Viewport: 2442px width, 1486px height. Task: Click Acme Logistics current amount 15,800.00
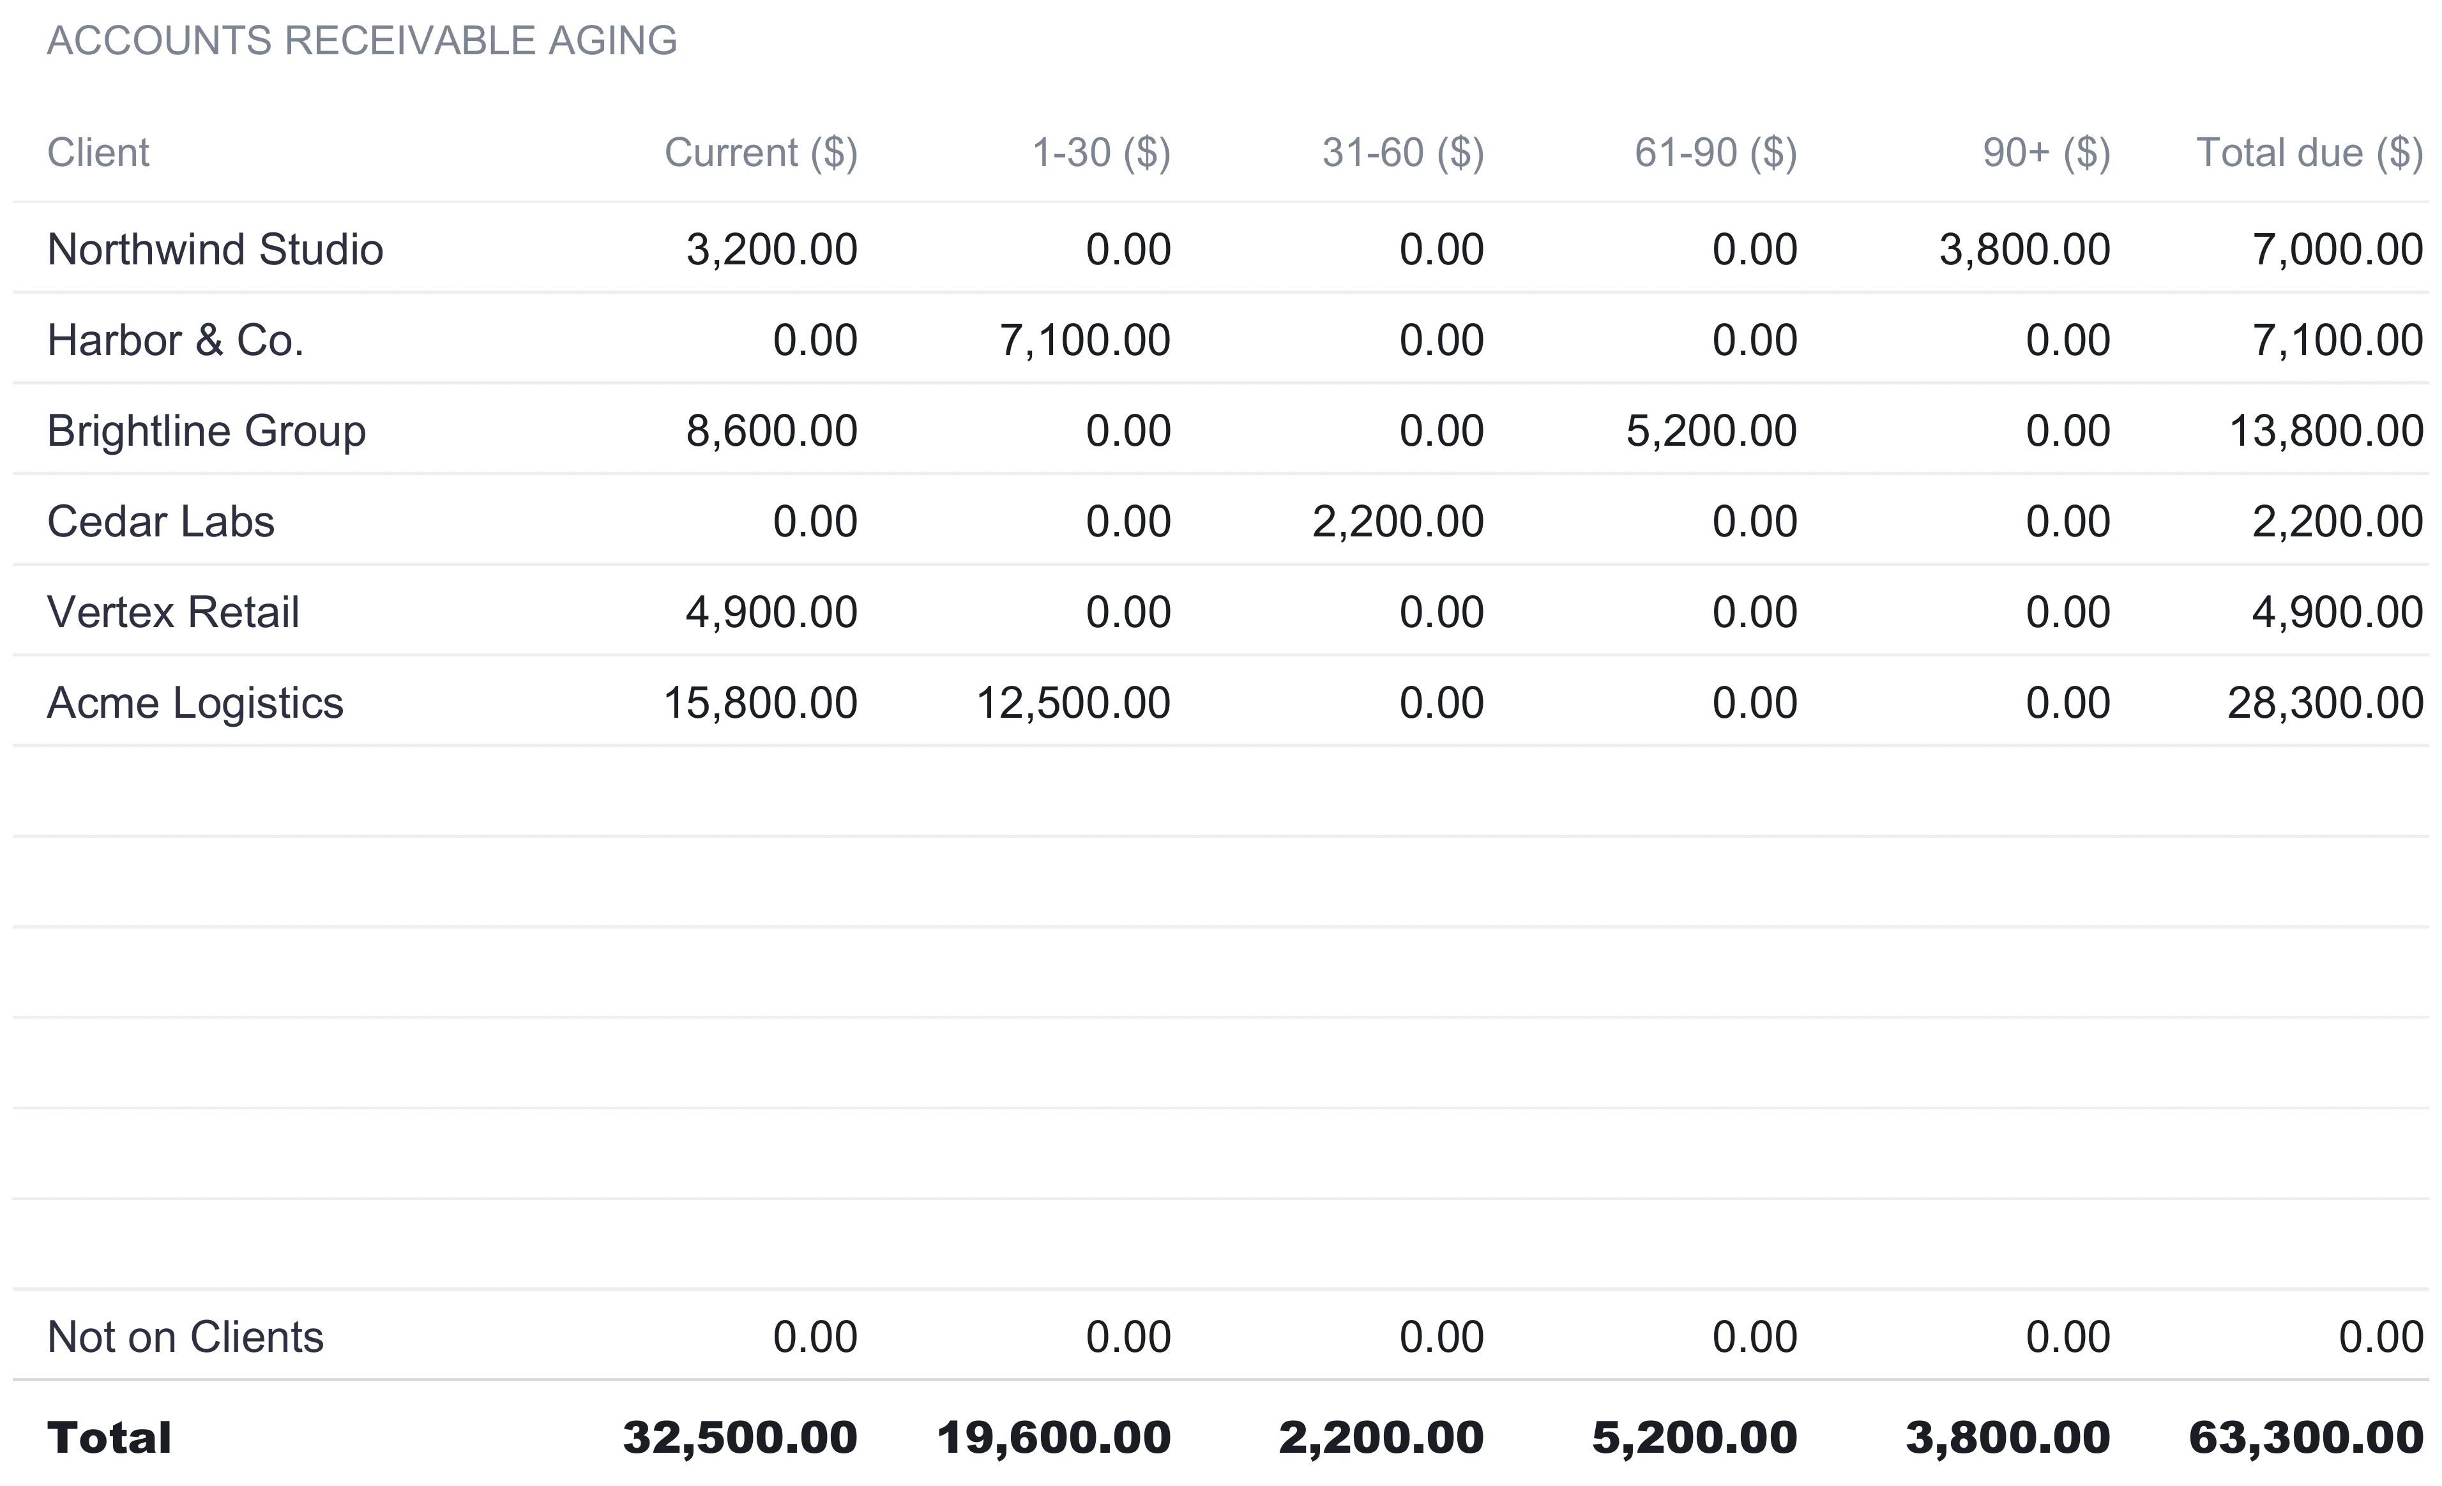760,704
